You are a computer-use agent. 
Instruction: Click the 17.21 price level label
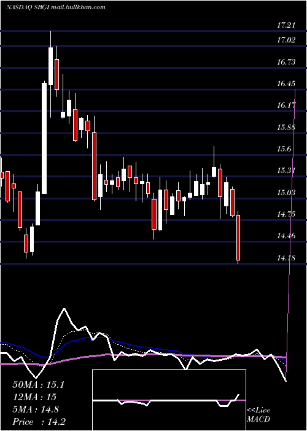tap(286, 26)
